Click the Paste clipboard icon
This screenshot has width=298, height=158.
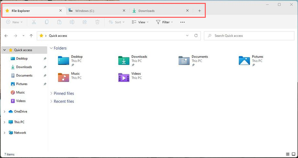pyautogui.click(x=59, y=22)
